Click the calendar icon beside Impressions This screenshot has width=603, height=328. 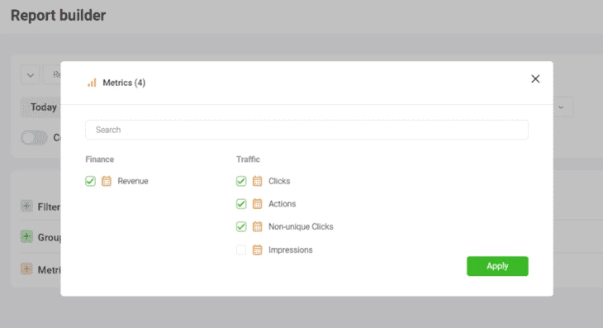(x=257, y=250)
